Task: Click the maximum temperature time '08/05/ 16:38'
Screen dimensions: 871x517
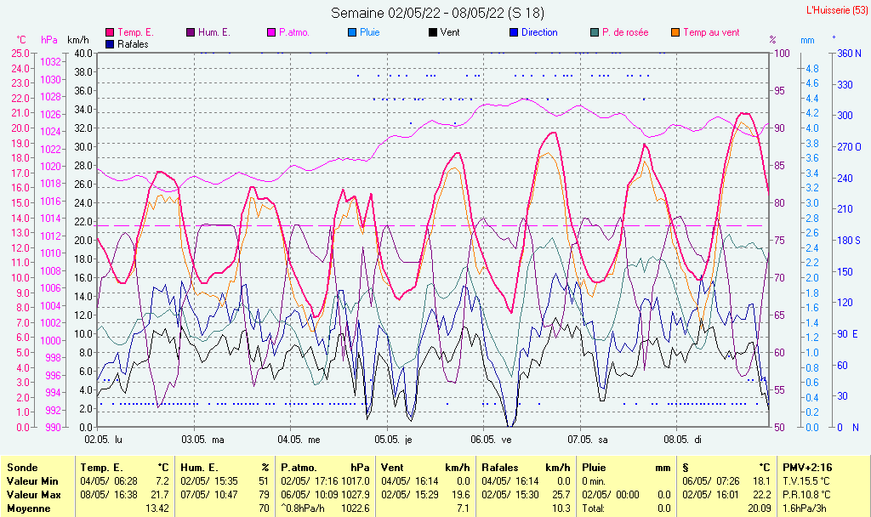Action: coord(109,494)
